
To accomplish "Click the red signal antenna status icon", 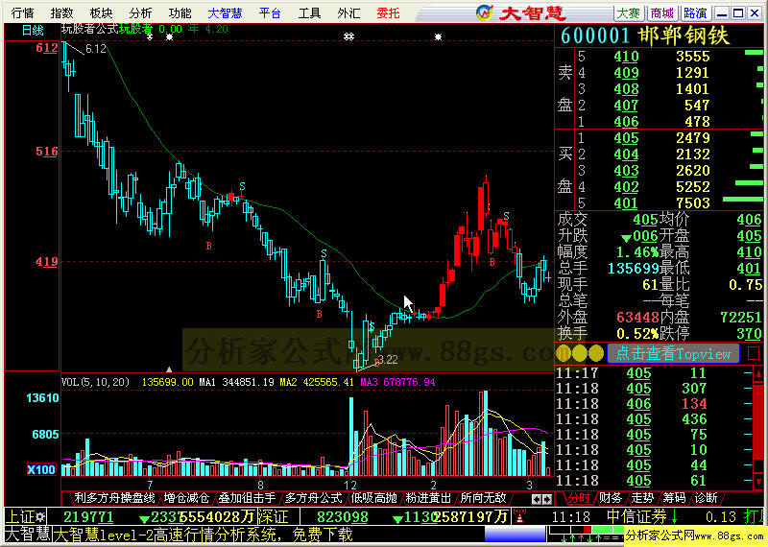I will [519, 516].
